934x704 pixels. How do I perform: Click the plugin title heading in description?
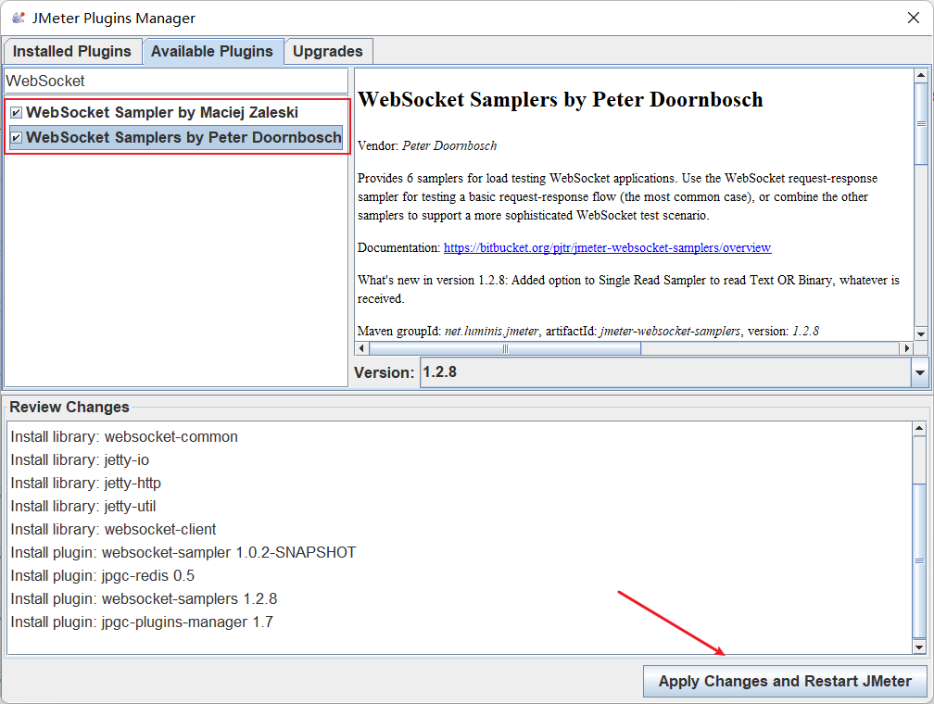(x=560, y=99)
